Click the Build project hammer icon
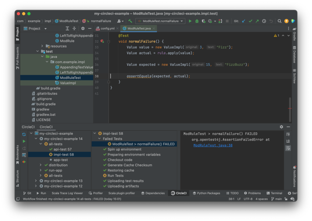The width and height of the screenshot is (312, 221). pos(130,21)
